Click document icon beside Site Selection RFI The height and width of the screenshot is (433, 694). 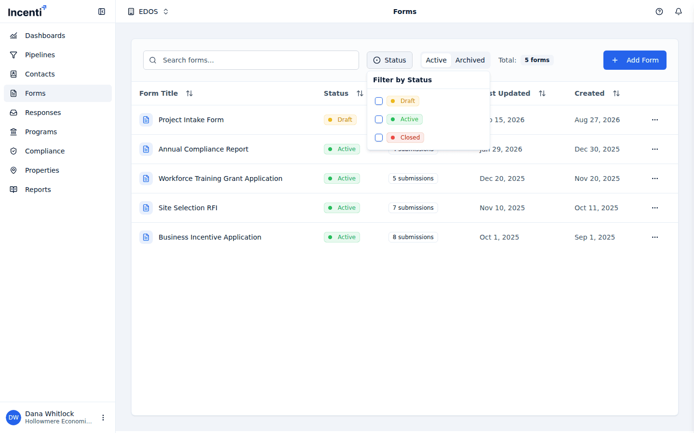[146, 208]
